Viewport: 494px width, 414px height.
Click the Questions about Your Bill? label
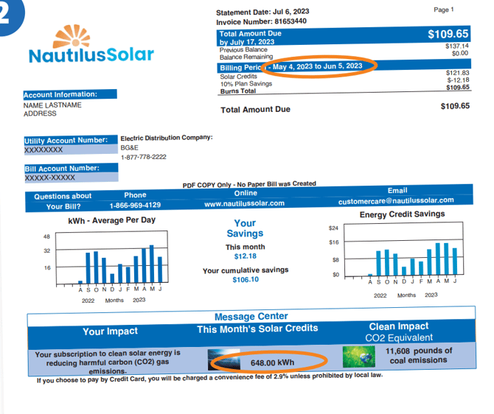tap(63, 202)
